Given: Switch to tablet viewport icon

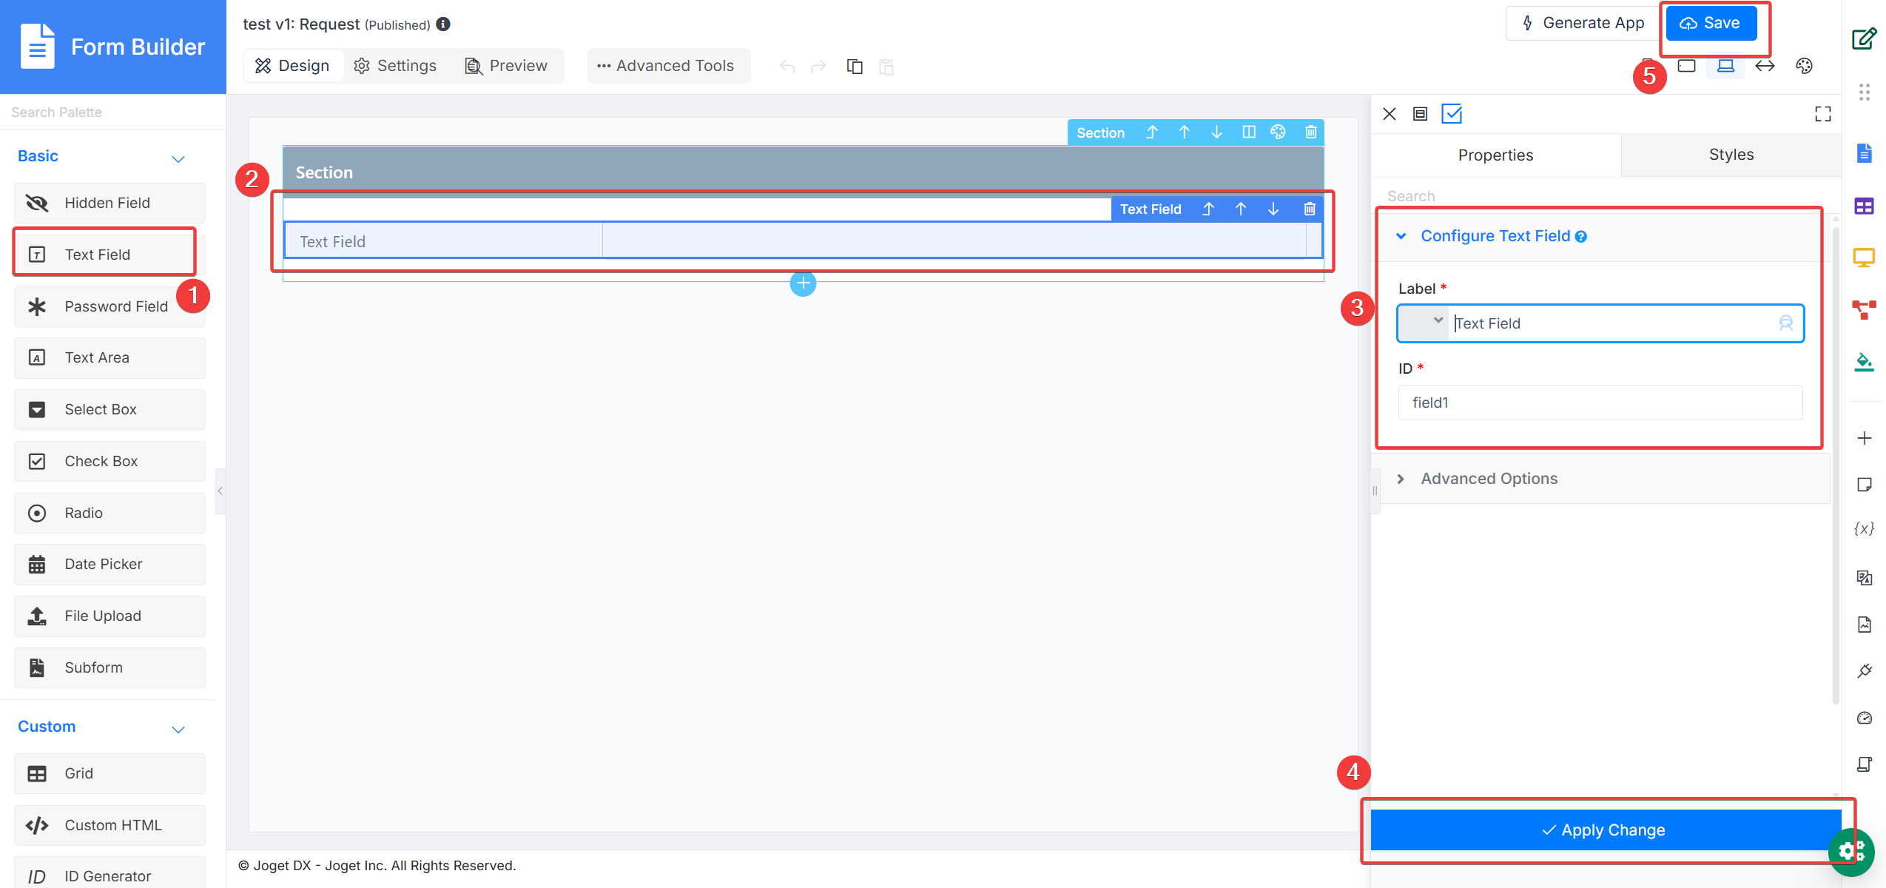Looking at the screenshot, I should (x=1686, y=66).
